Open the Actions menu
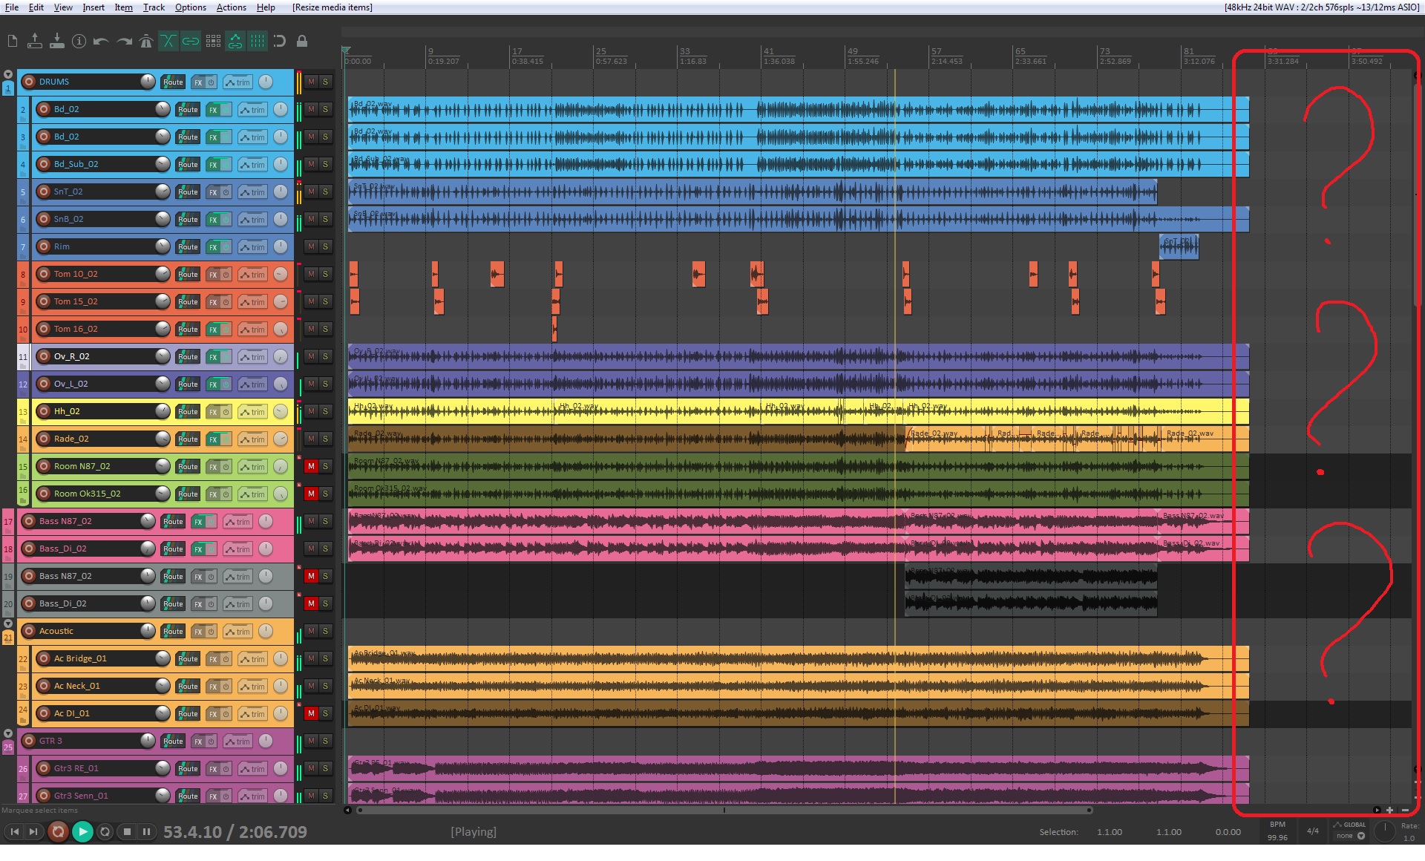The height and width of the screenshot is (861, 1425). pos(231,7)
